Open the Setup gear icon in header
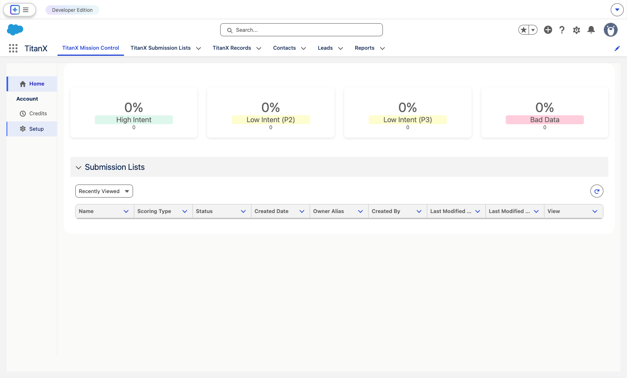 (577, 30)
